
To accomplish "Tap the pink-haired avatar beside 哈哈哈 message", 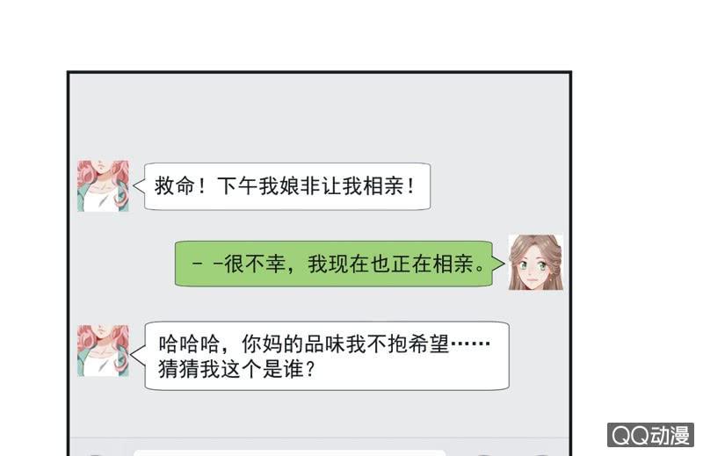I will click(x=103, y=351).
